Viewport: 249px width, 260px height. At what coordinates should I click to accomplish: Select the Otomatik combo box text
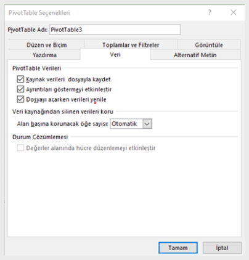tap(124, 124)
